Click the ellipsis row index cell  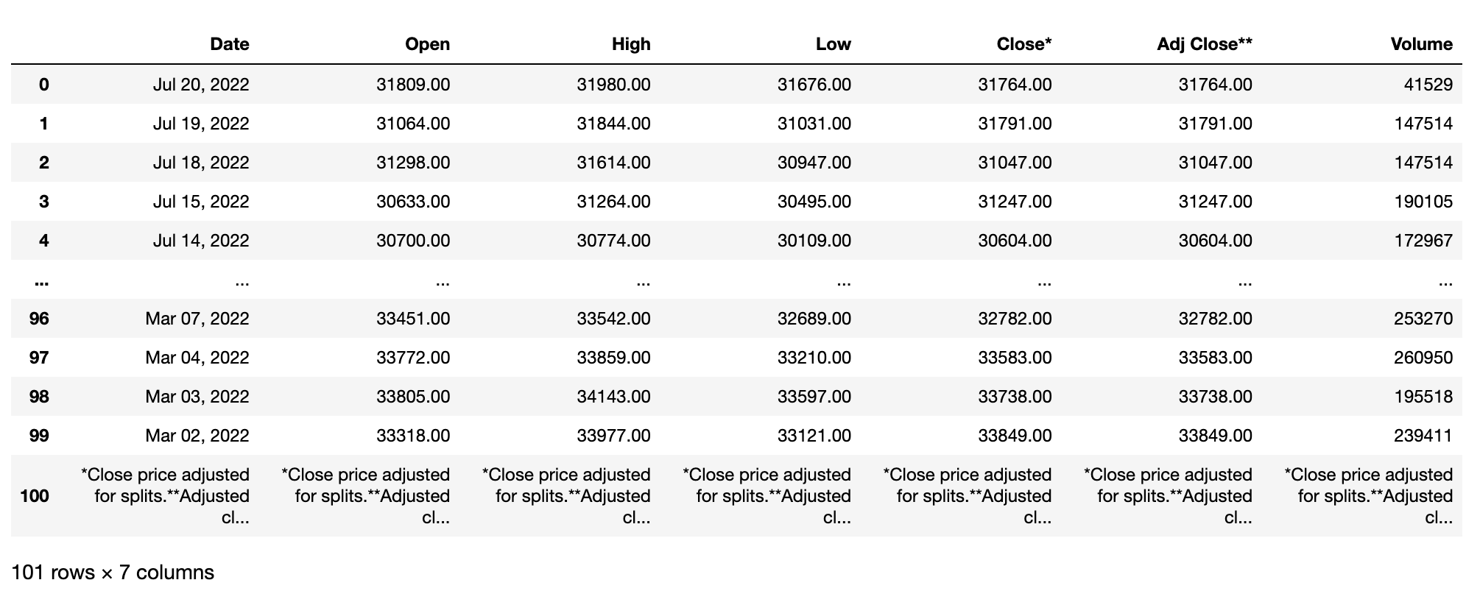41,280
